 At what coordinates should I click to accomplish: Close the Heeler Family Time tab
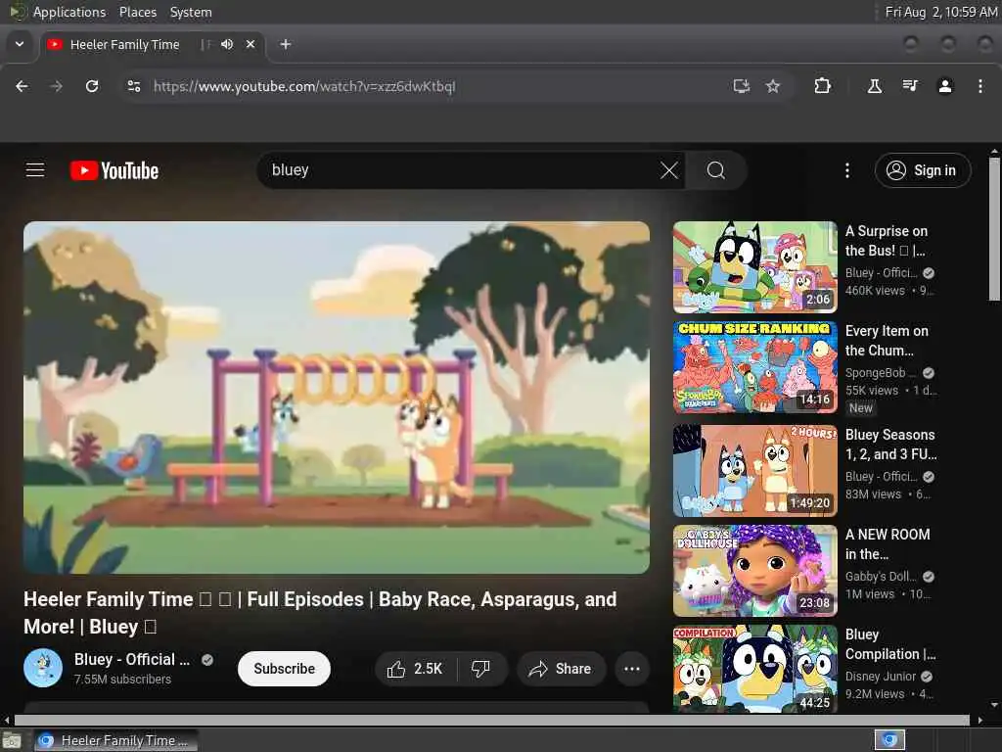[250, 44]
